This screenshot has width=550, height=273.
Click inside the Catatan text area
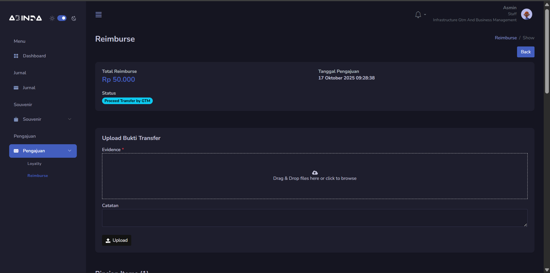[x=314, y=218]
